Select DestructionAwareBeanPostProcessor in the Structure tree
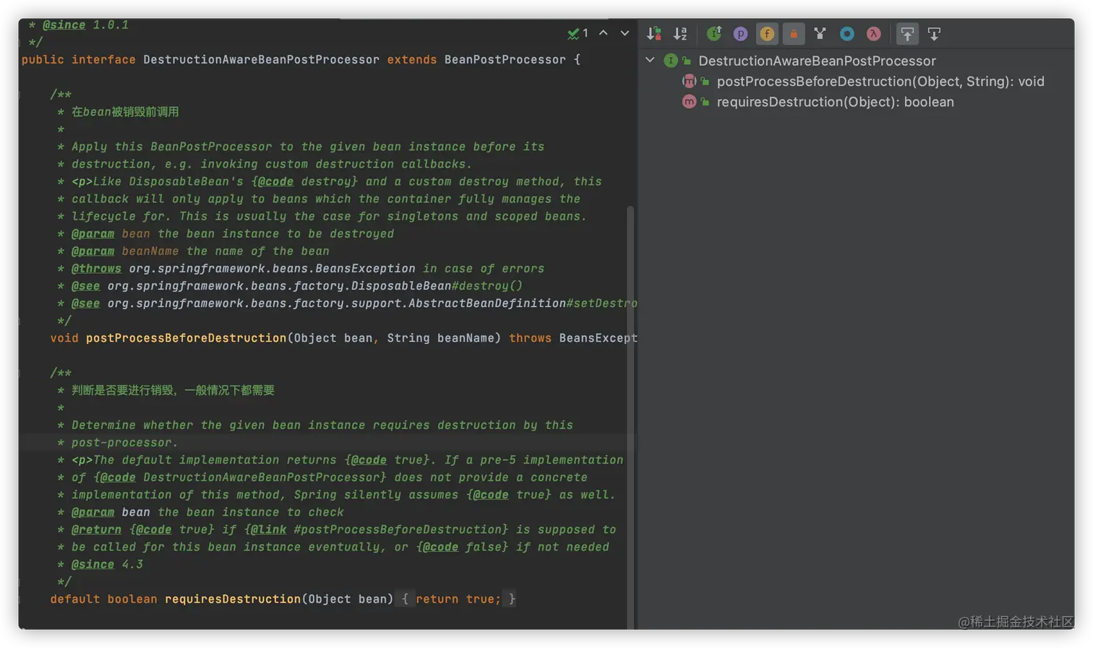1093x648 pixels. (817, 61)
